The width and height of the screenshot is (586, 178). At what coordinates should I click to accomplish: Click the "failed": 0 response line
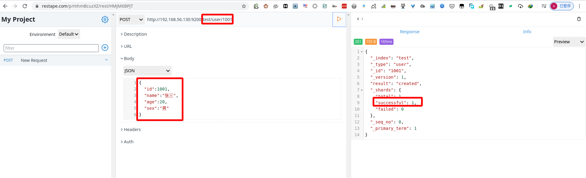(x=390, y=109)
